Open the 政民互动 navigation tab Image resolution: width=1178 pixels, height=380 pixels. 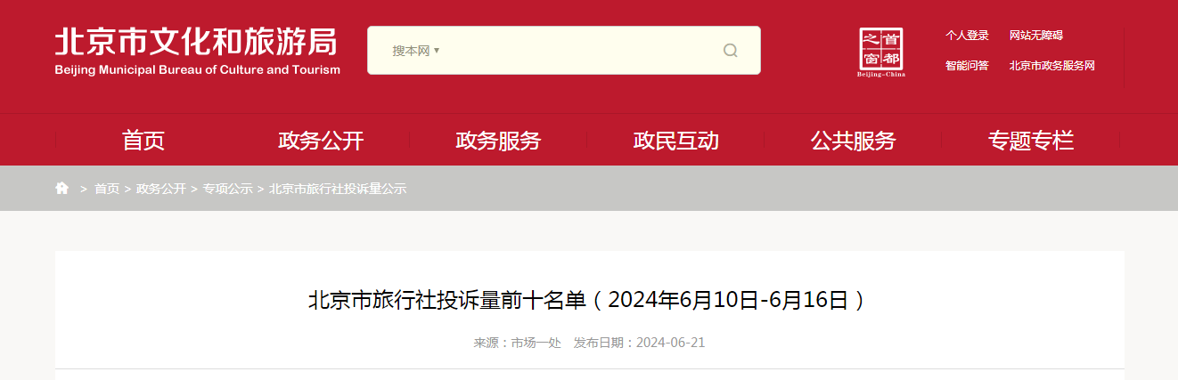point(675,141)
